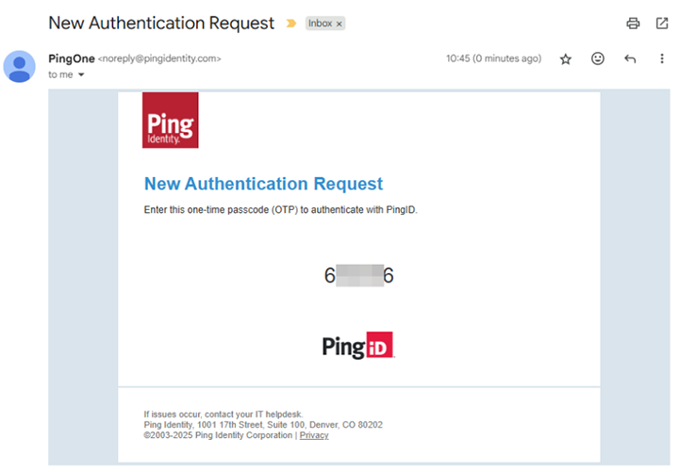Open the Privacy link in the footer
This screenshot has height=472, width=679.
coord(314,435)
